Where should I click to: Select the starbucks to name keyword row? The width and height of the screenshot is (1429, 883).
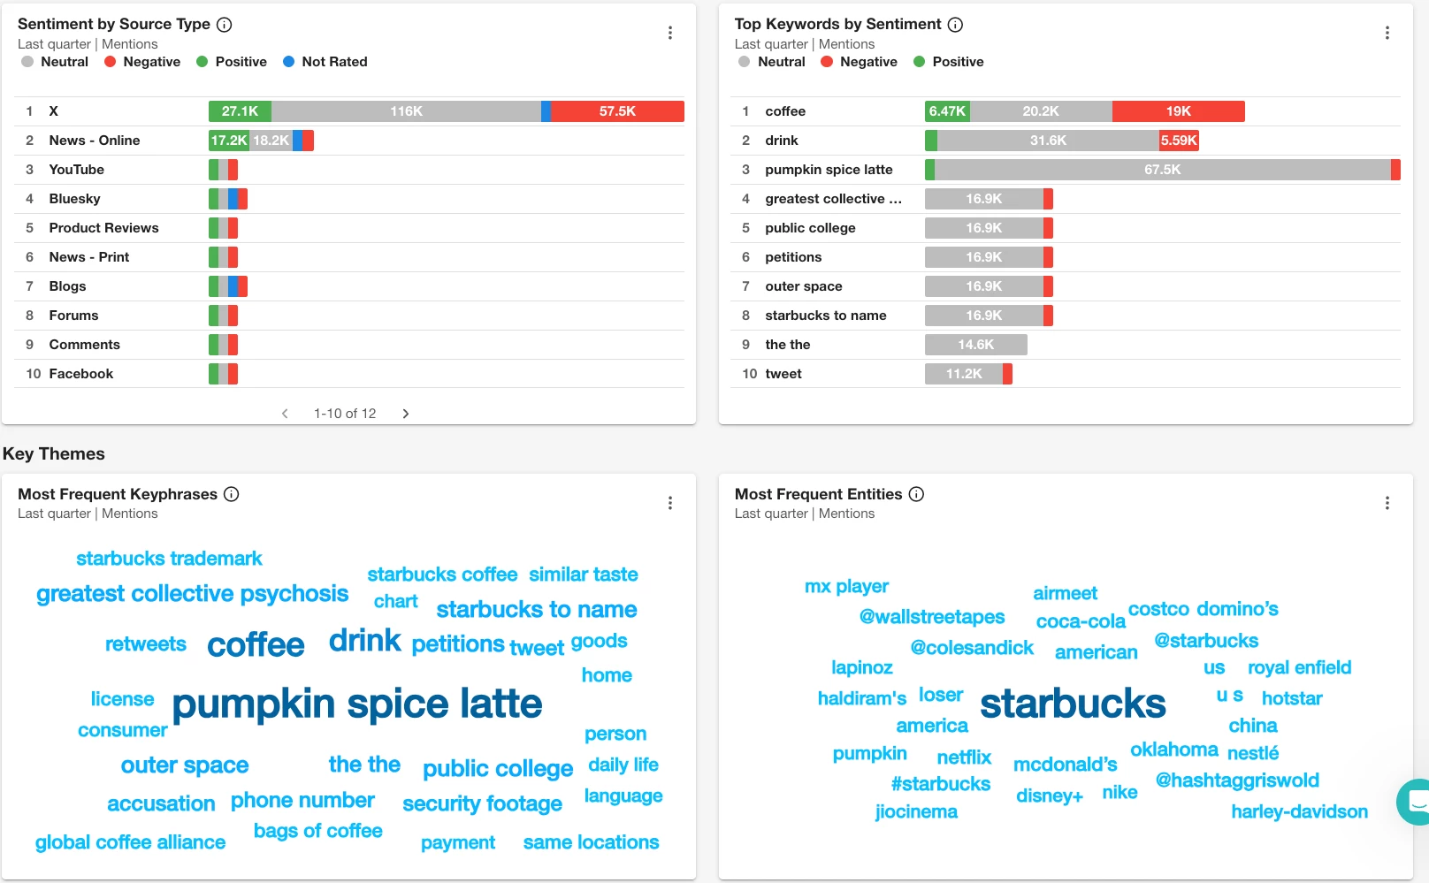(826, 316)
